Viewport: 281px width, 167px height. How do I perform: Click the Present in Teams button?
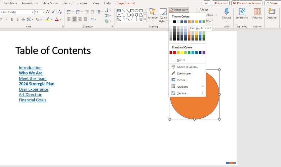click(247, 3)
